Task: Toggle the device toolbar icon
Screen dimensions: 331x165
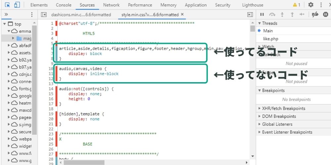Action: point(17,5)
